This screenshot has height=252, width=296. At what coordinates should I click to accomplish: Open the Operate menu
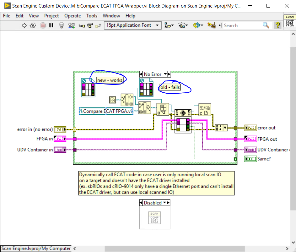click(x=73, y=16)
